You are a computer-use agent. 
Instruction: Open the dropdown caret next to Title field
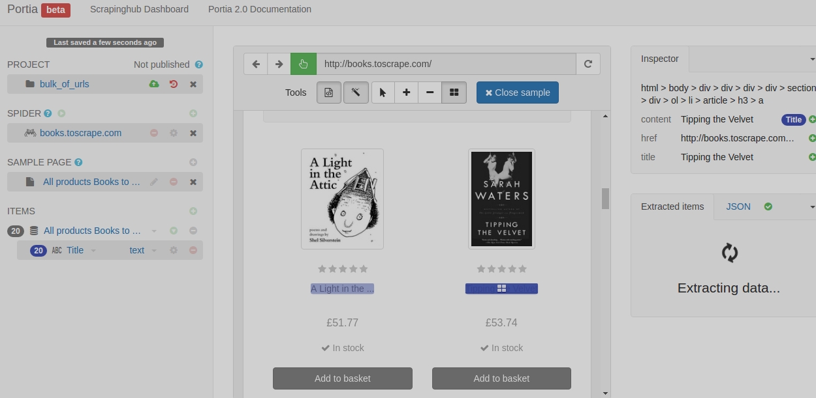point(93,251)
